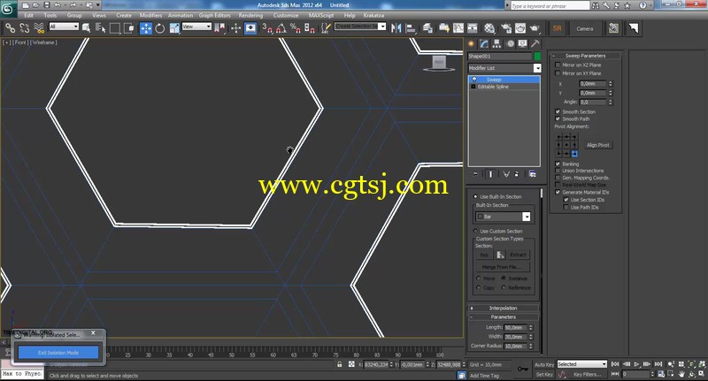Open Render Setup dialog
This screenshot has width=708, height=381.
tap(506, 28)
